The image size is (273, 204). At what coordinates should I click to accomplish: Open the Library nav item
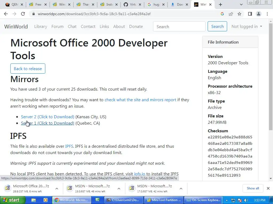pyautogui.click(x=41, y=27)
